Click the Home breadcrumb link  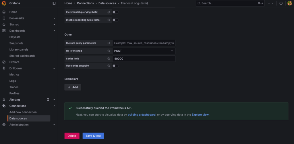point(68,3)
